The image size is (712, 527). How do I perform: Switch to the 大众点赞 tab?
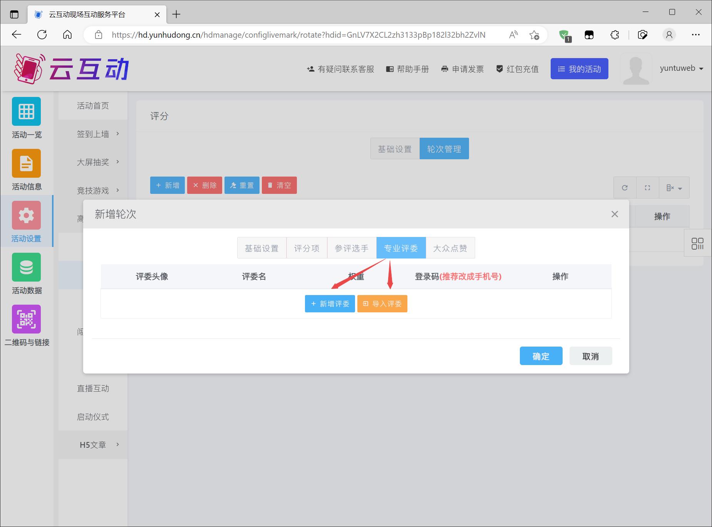pyautogui.click(x=450, y=248)
